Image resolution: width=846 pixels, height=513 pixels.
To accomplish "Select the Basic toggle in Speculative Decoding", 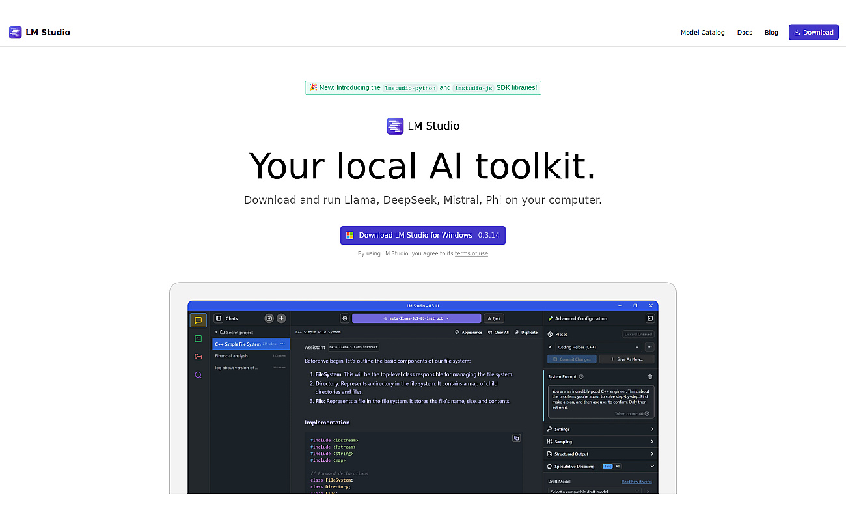I will pyautogui.click(x=607, y=466).
